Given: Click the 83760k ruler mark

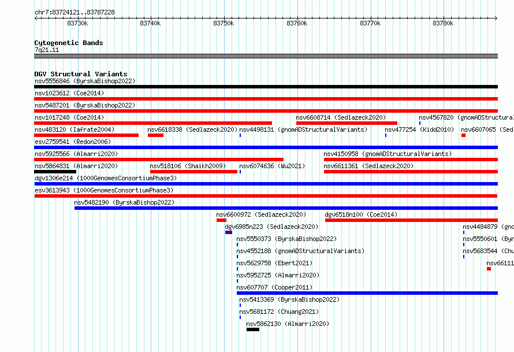Looking at the screenshot, I should pos(297,23).
